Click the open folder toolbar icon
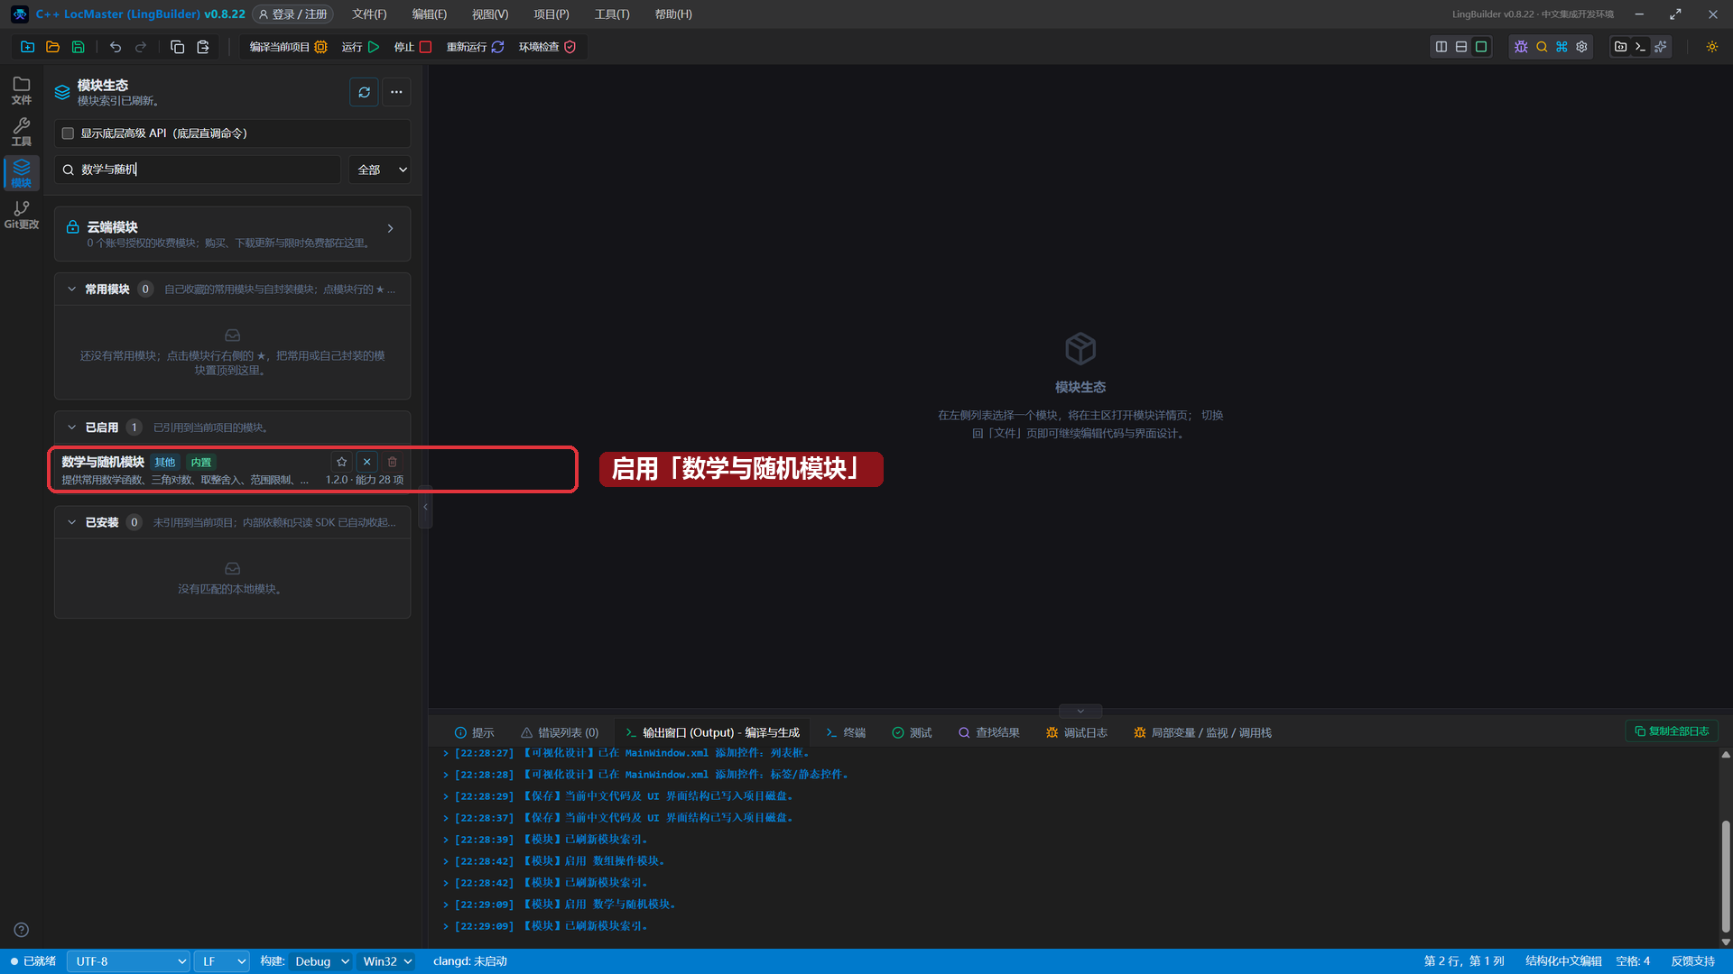The image size is (1733, 974). 53,47
